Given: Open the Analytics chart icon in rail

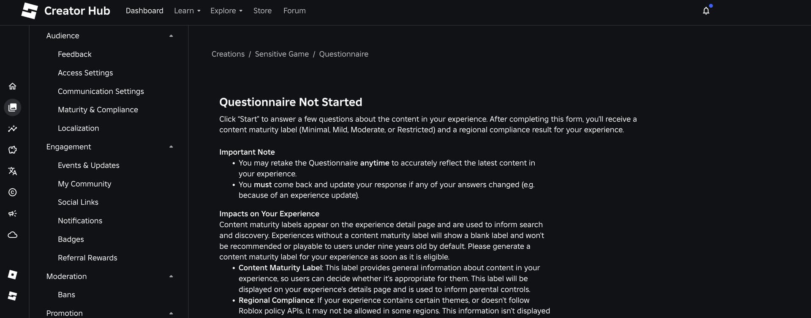Looking at the screenshot, I should click(x=13, y=128).
